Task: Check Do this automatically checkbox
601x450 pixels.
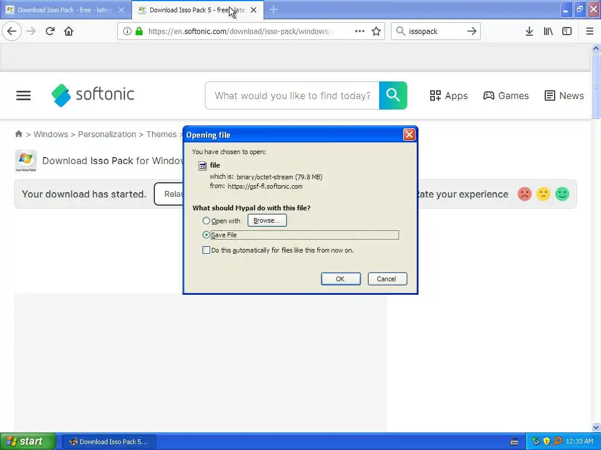Action: point(206,250)
